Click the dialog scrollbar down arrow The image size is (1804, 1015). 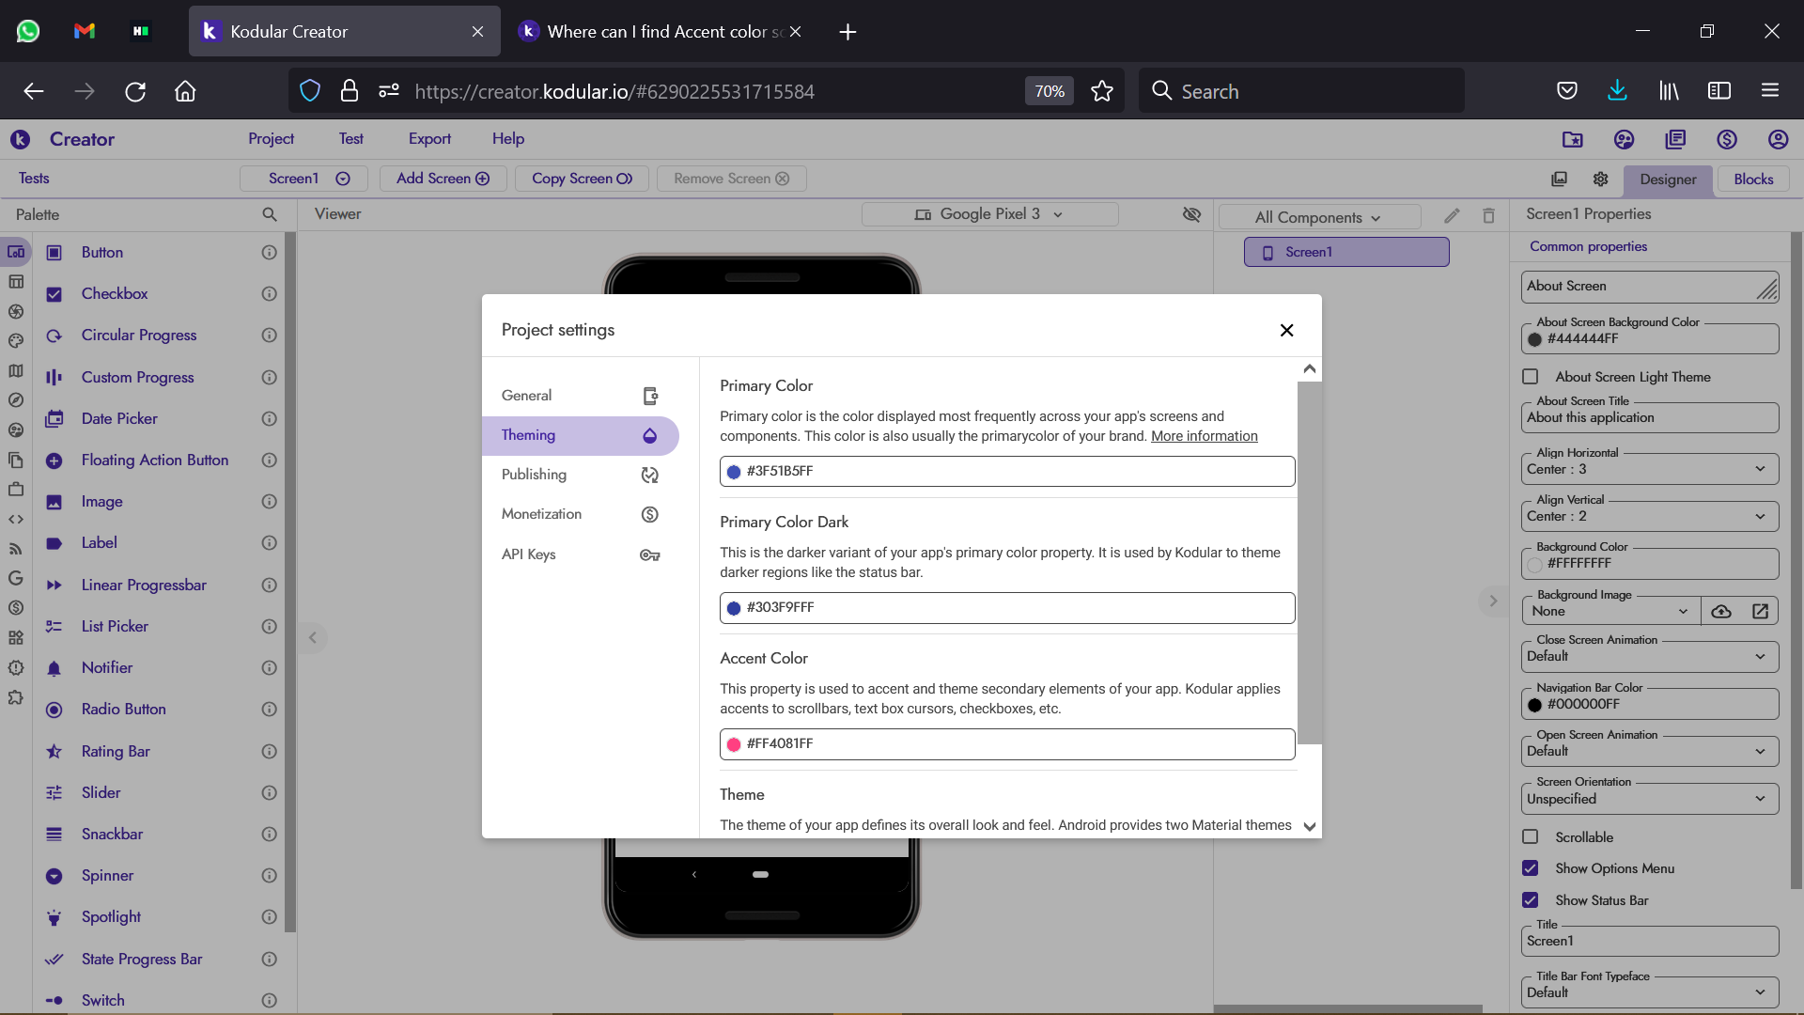pyautogui.click(x=1310, y=827)
